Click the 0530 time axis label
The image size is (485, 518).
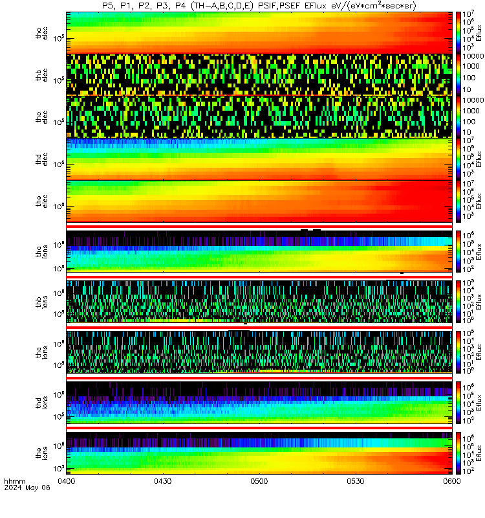click(355, 481)
